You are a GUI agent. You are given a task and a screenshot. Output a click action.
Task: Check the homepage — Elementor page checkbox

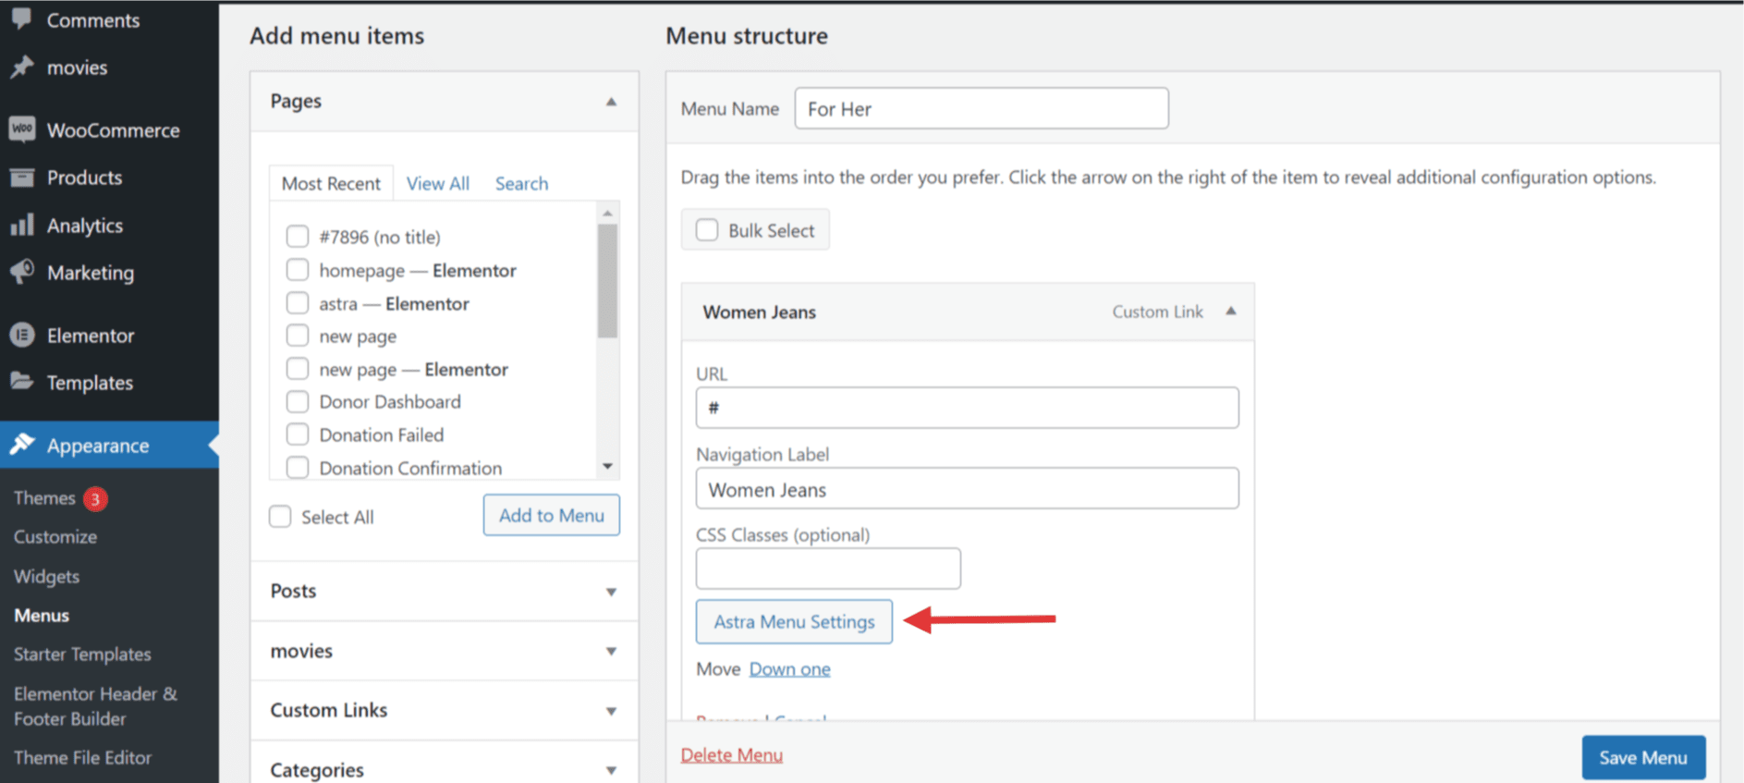point(298,270)
